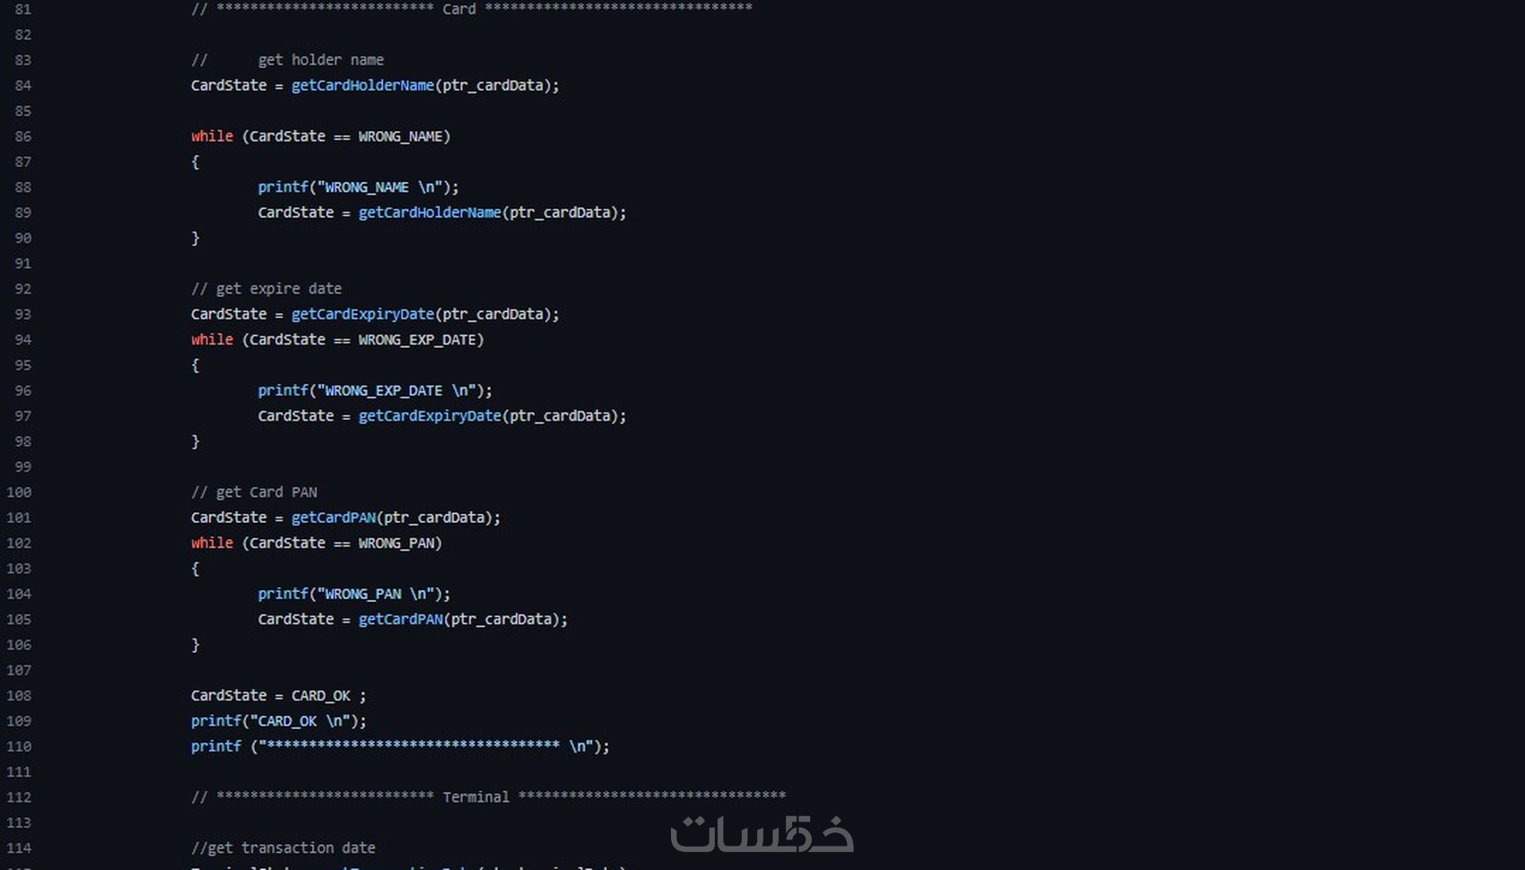Click the printf "WRONG_PAN" statement

tap(354, 594)
